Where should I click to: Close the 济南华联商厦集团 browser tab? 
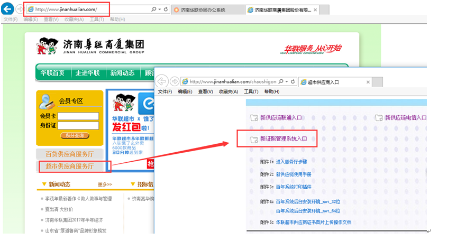click(x=315, y=10)
